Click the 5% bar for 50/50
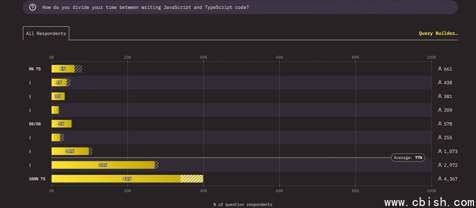 tap(61, 124)
